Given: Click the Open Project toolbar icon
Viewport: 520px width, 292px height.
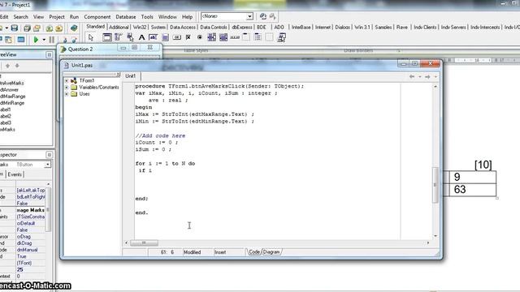Looking at the screenshot, I should coord(37,28).
